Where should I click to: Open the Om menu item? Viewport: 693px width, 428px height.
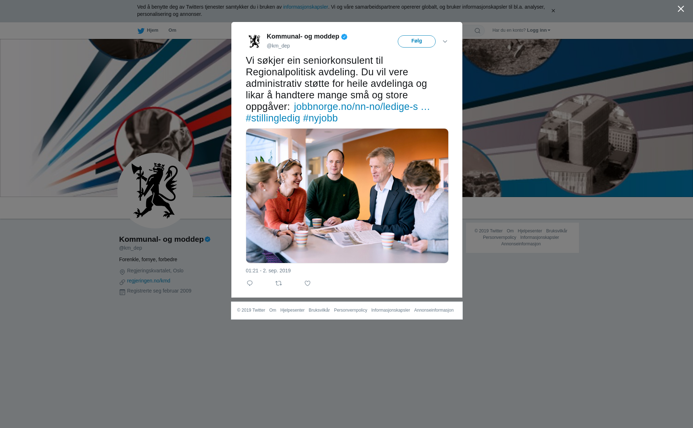[x=172, y=30]
